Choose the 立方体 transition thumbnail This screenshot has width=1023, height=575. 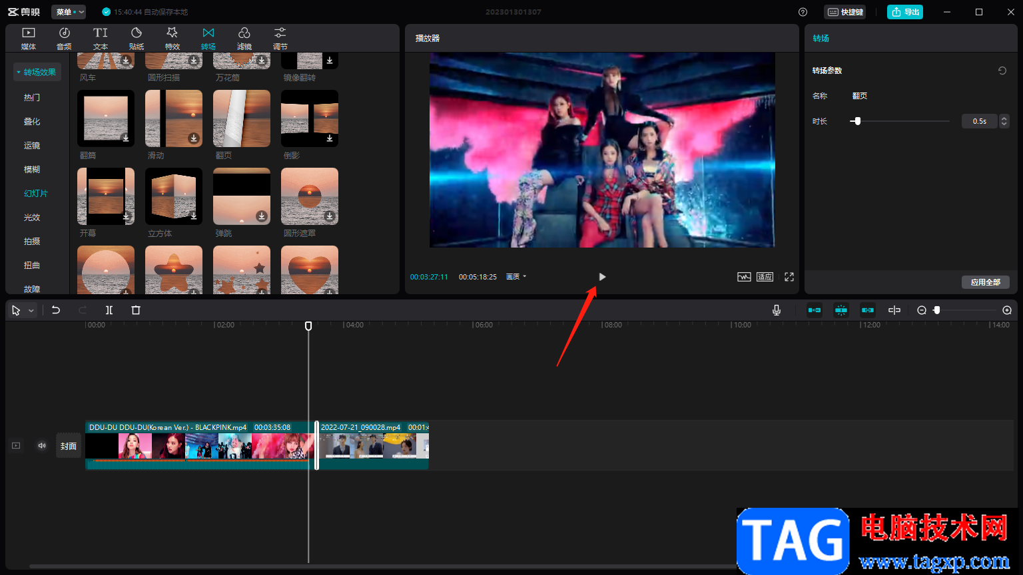tap(174, 196)
